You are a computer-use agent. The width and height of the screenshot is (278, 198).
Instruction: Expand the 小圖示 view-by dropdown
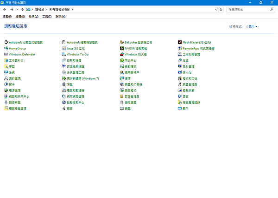click(x=252, y=26)
